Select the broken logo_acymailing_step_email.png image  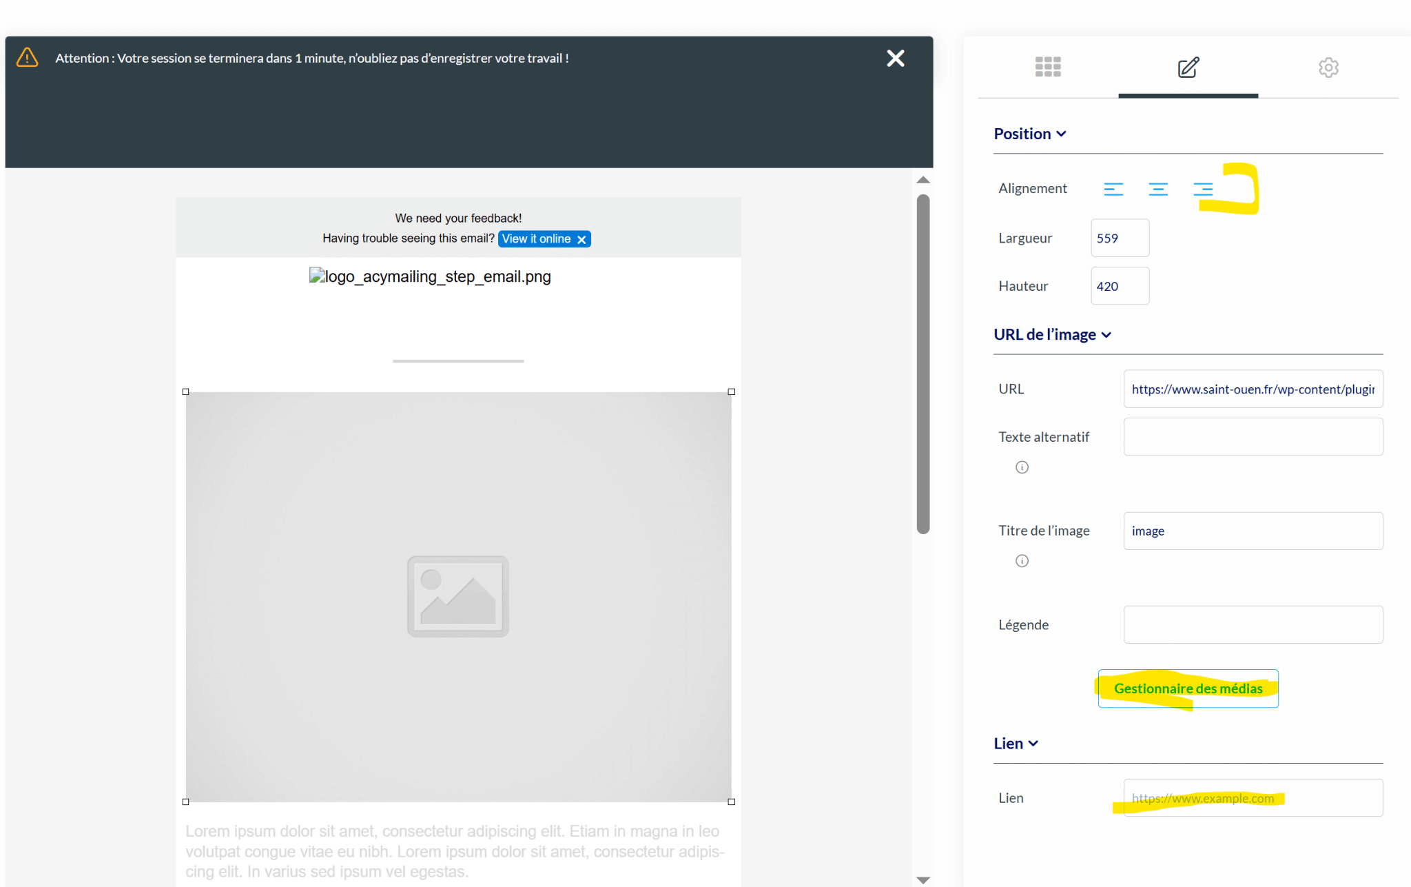(x=430, y=276)
